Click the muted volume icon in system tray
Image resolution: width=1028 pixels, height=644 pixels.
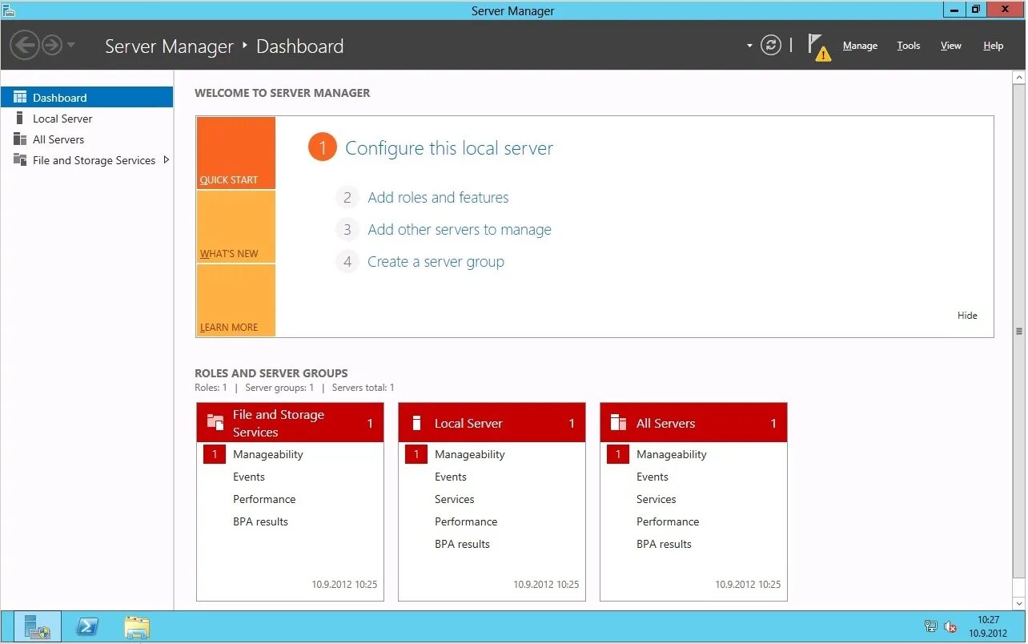coord(950,627)
